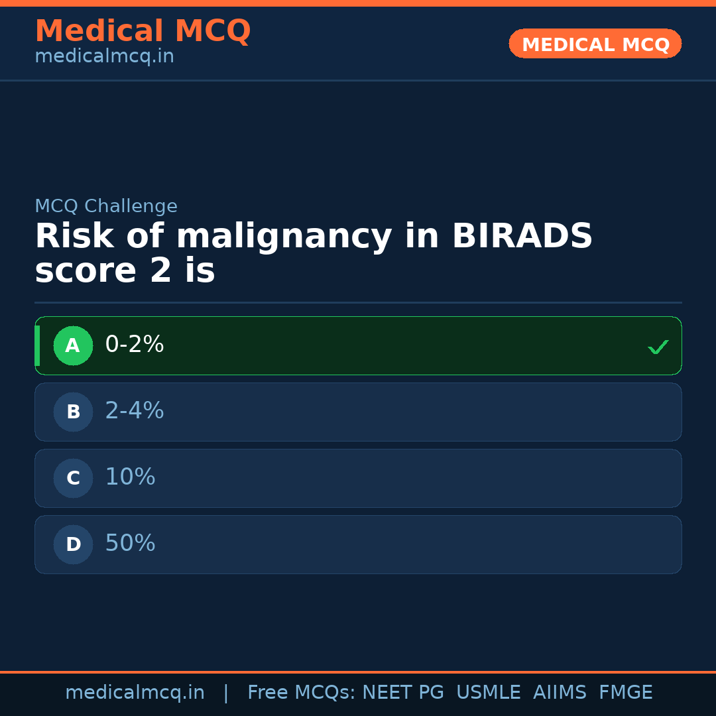Click the green checkmark on the correct answer
This screenshot has width=716, height=716.
click(x=658, y=347)
